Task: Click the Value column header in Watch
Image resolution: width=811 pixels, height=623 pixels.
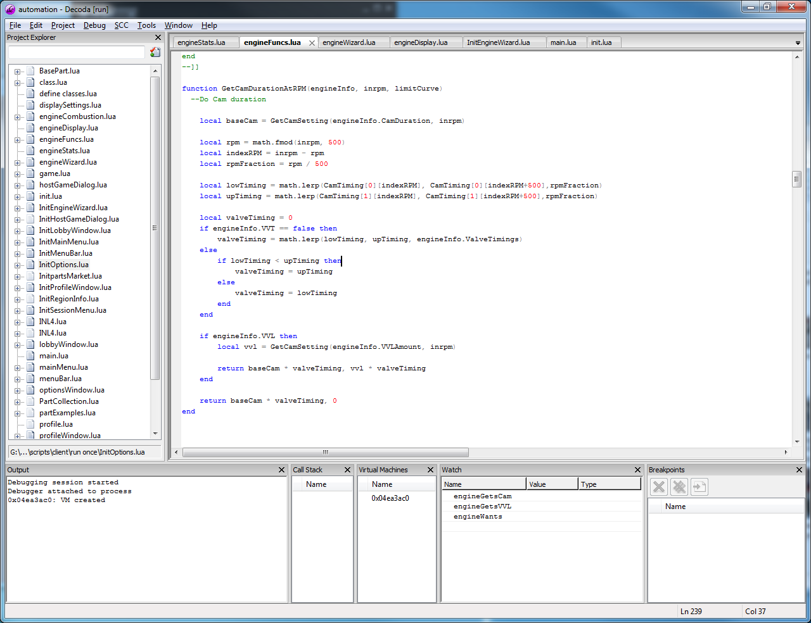Action: click(x=552, y=484)
